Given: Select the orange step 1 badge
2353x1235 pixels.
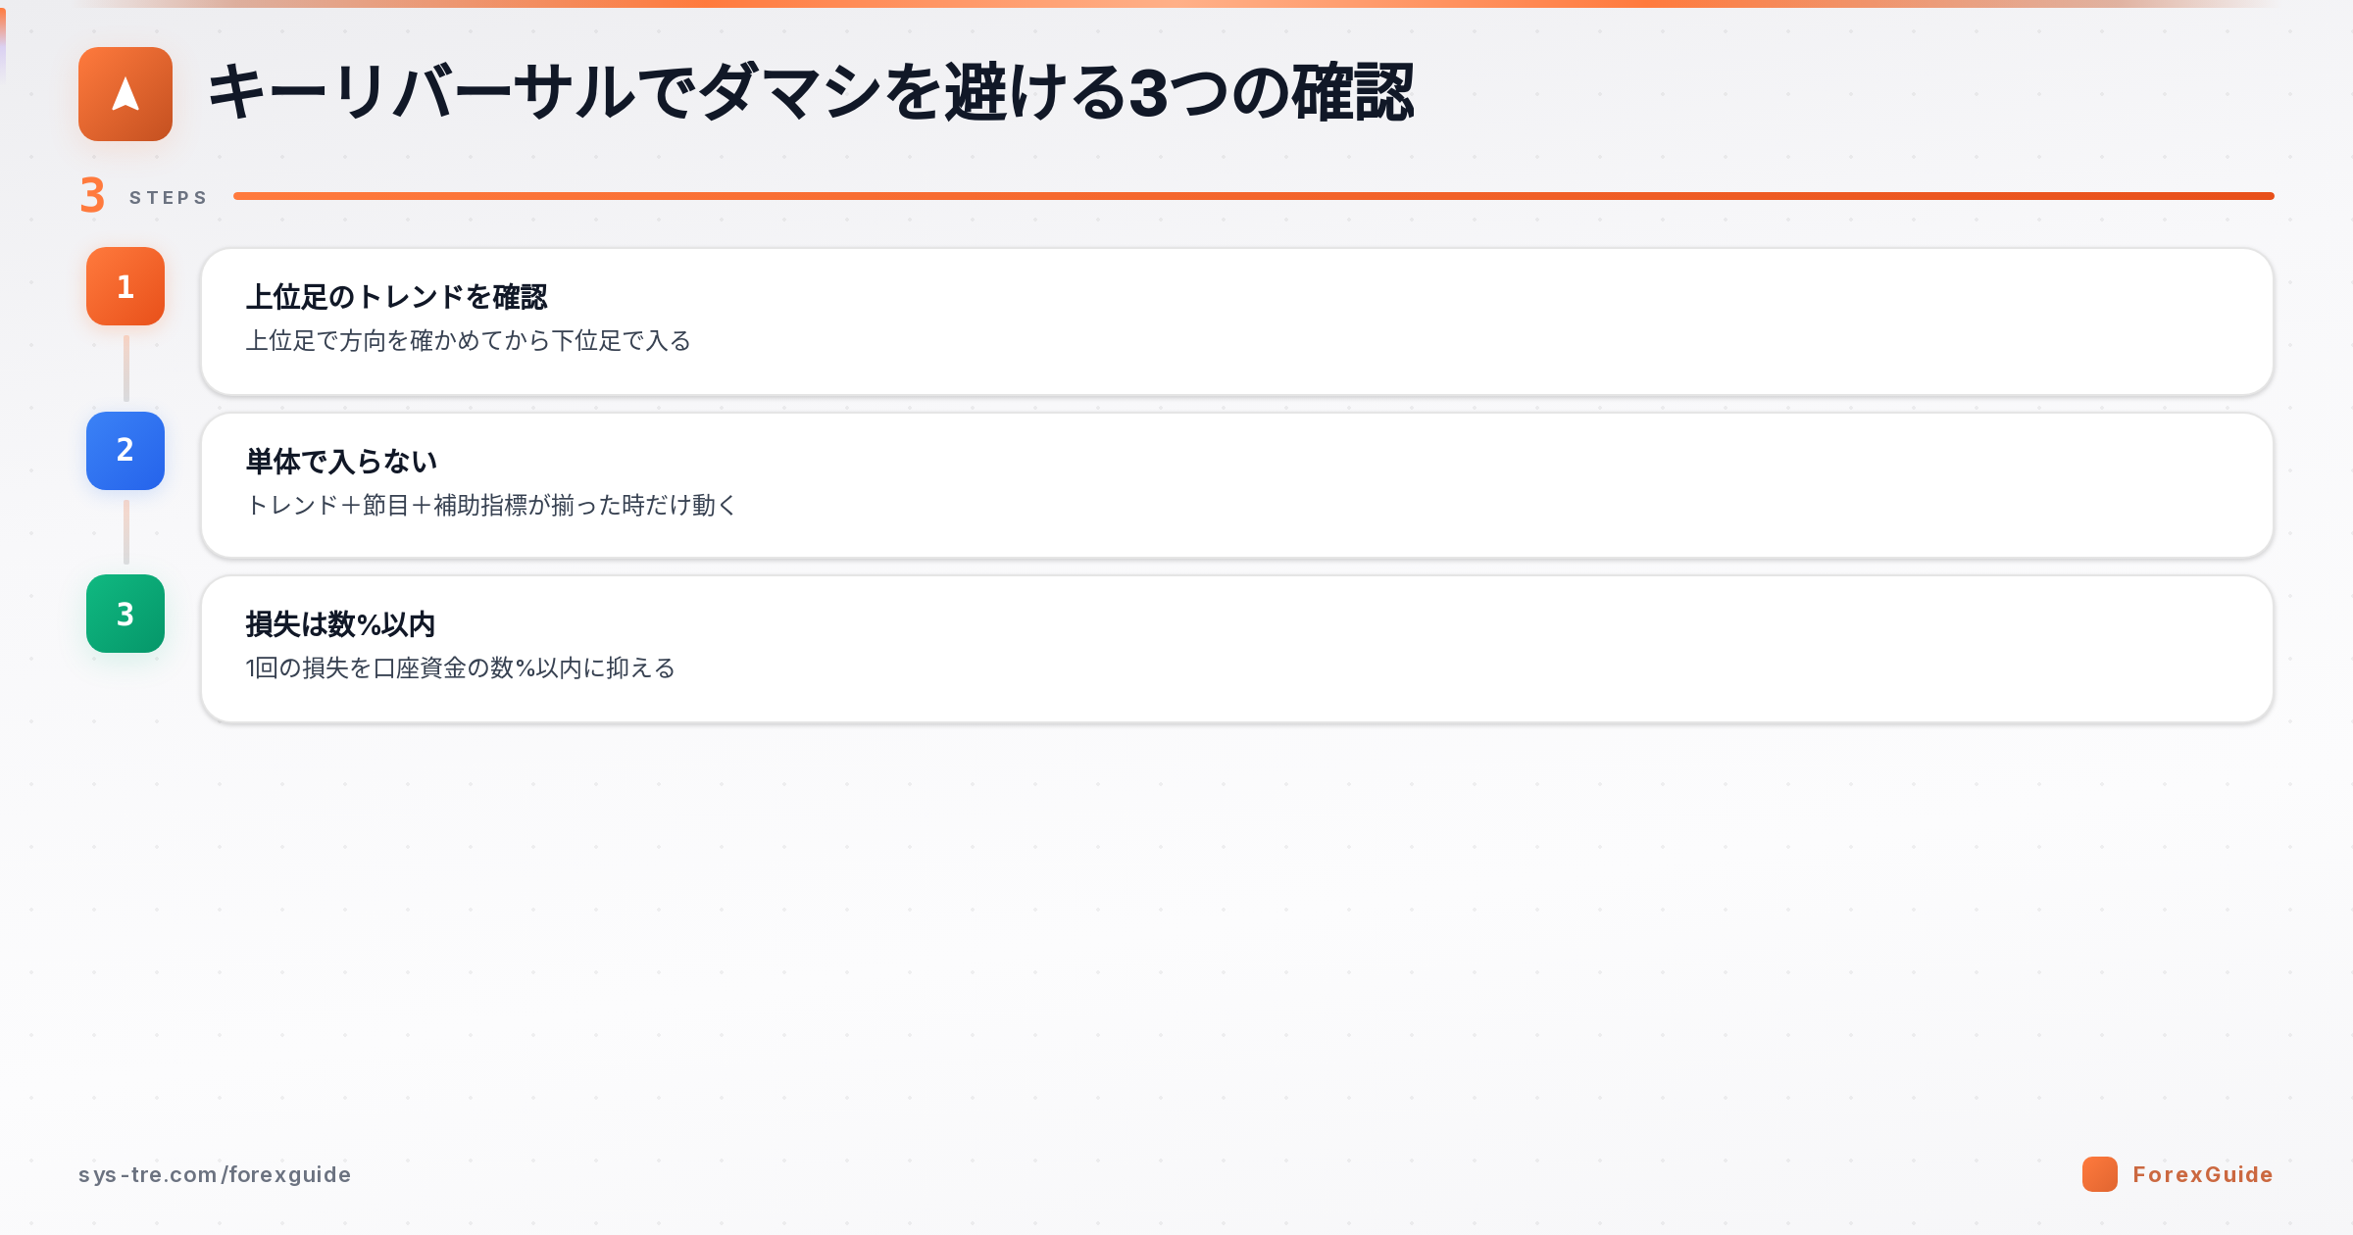Looking at the screenshot, I should coord(125,286).
